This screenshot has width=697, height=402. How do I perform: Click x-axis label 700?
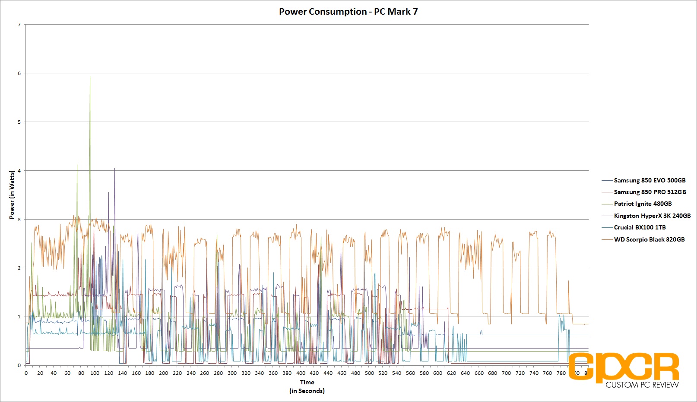pos(507,373)
